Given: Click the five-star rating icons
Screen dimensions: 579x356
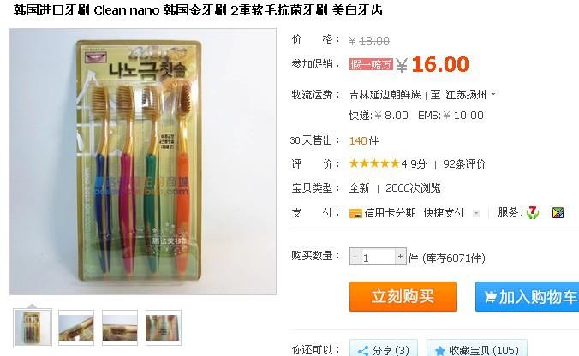Looking at the screenshot, I should click(x=374, y=163).
